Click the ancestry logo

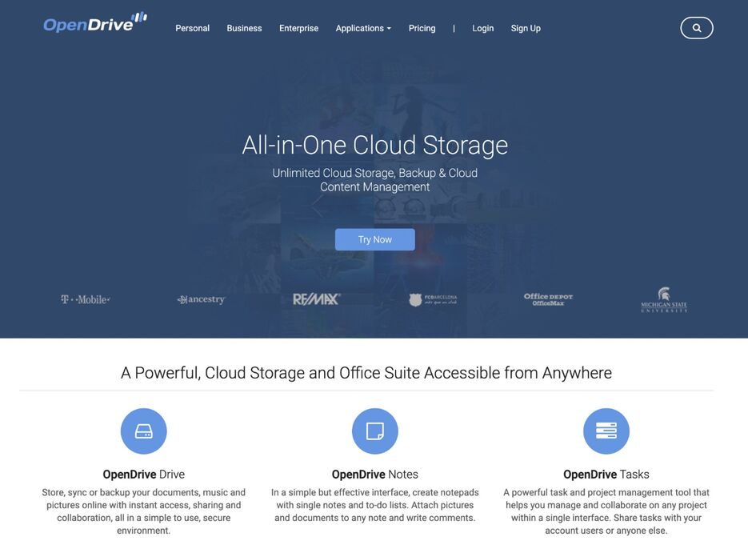(x=201, y=299)
